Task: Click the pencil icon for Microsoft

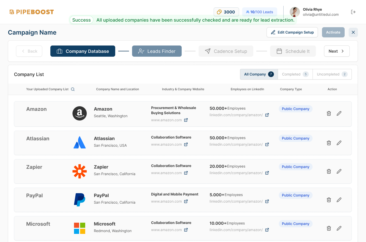Action: 339,228
